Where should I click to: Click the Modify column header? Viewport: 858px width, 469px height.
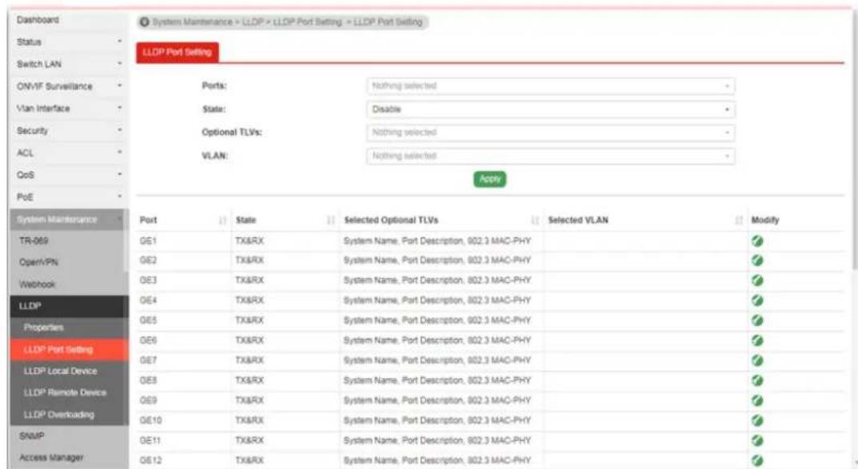765,221
